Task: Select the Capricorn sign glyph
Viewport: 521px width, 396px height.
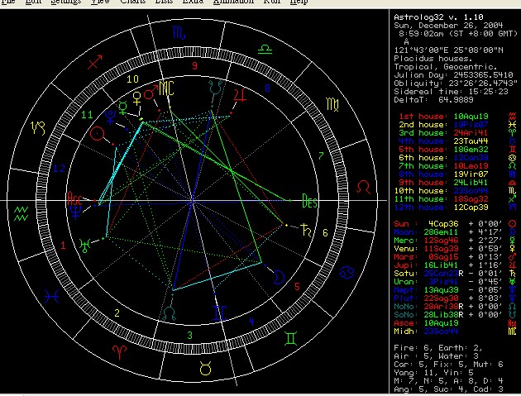Action: [38, 128]
